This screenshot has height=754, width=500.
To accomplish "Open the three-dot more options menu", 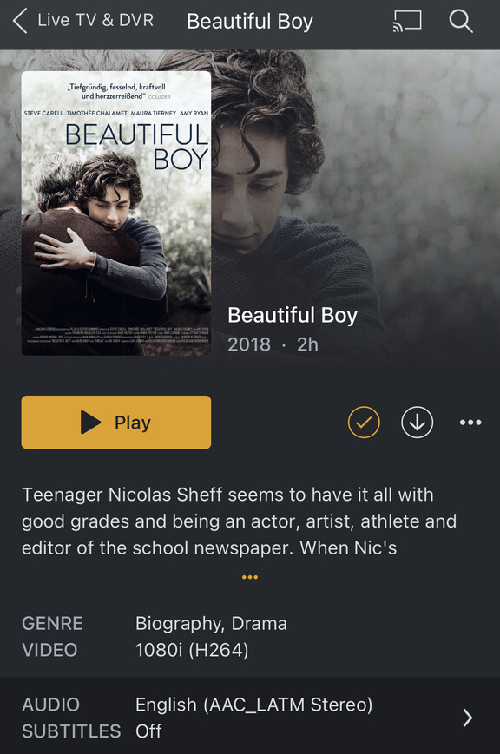I will (x=470, y=423).
